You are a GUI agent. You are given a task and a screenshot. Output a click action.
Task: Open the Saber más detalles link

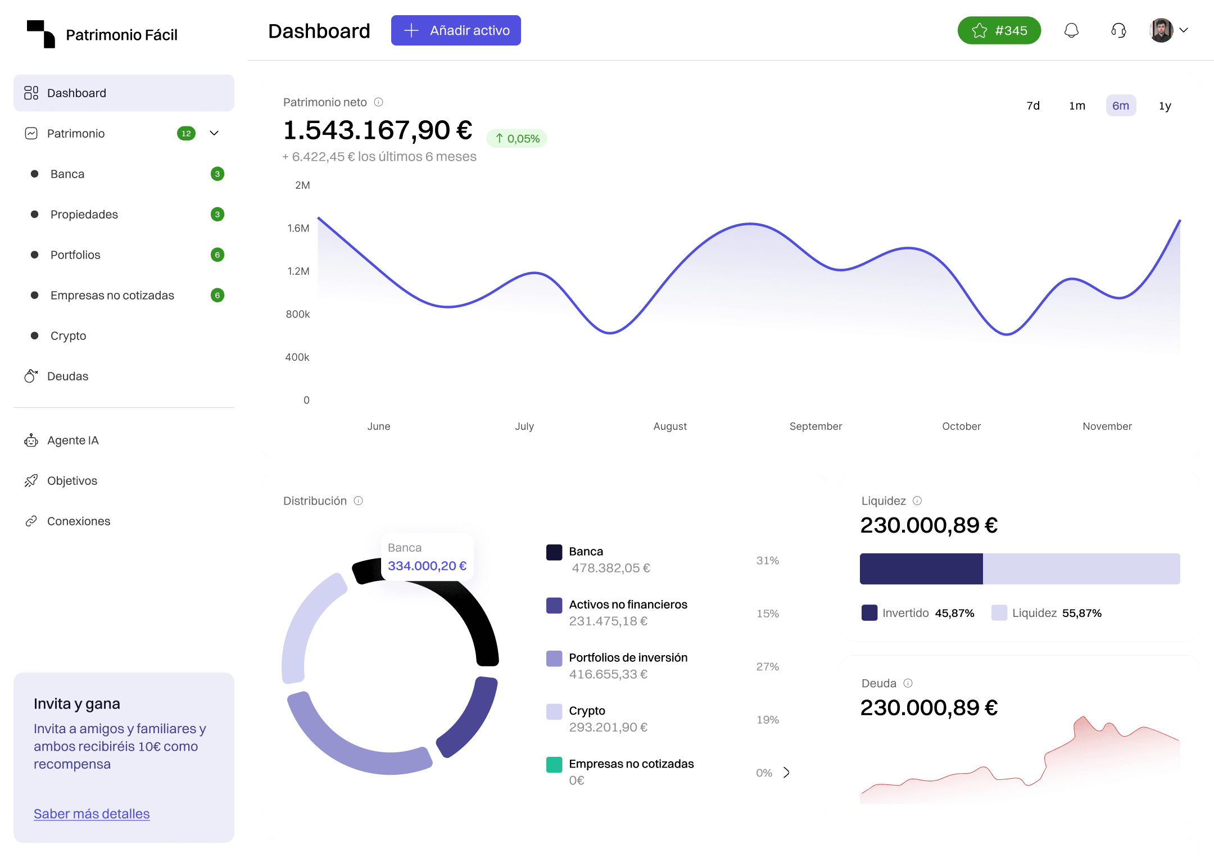(92, 814)
